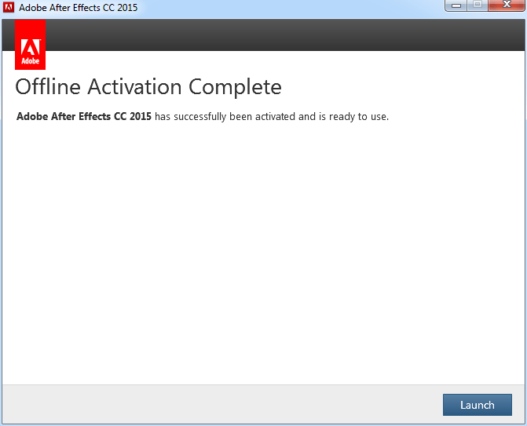Click the window title 'Adobe After Effects CC 2015'
The image size is (527, 426).
click(79, 7)
